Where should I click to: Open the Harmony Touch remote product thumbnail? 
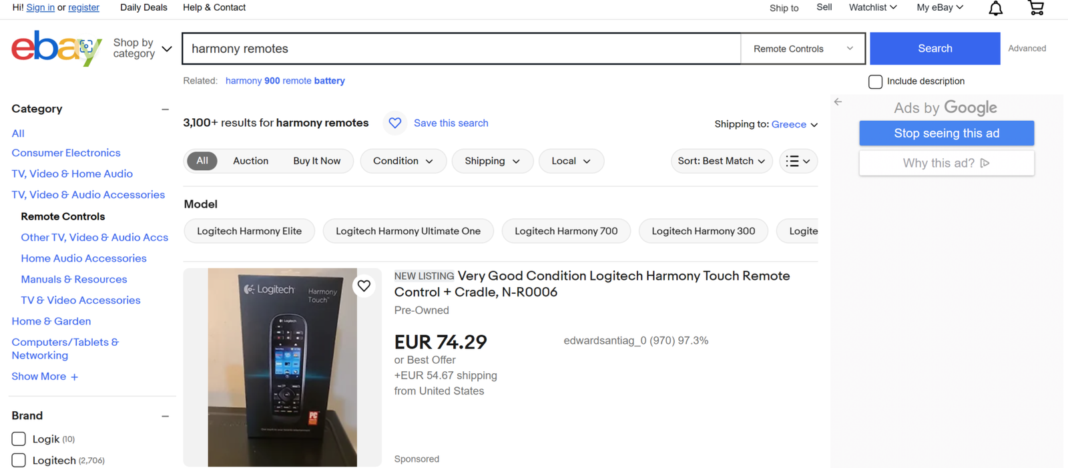282,367
